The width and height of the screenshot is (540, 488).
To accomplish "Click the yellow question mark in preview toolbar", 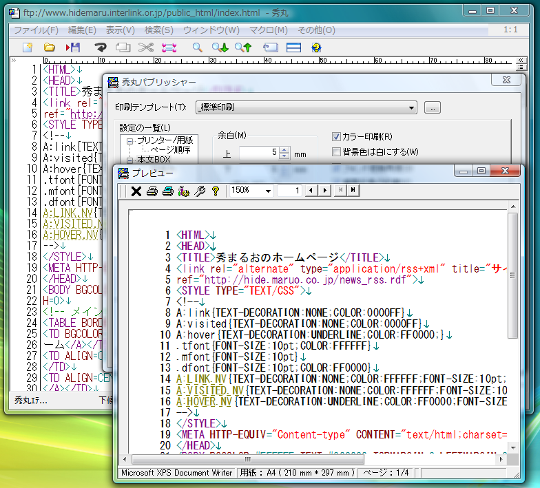I will click(x=216, y=191).
